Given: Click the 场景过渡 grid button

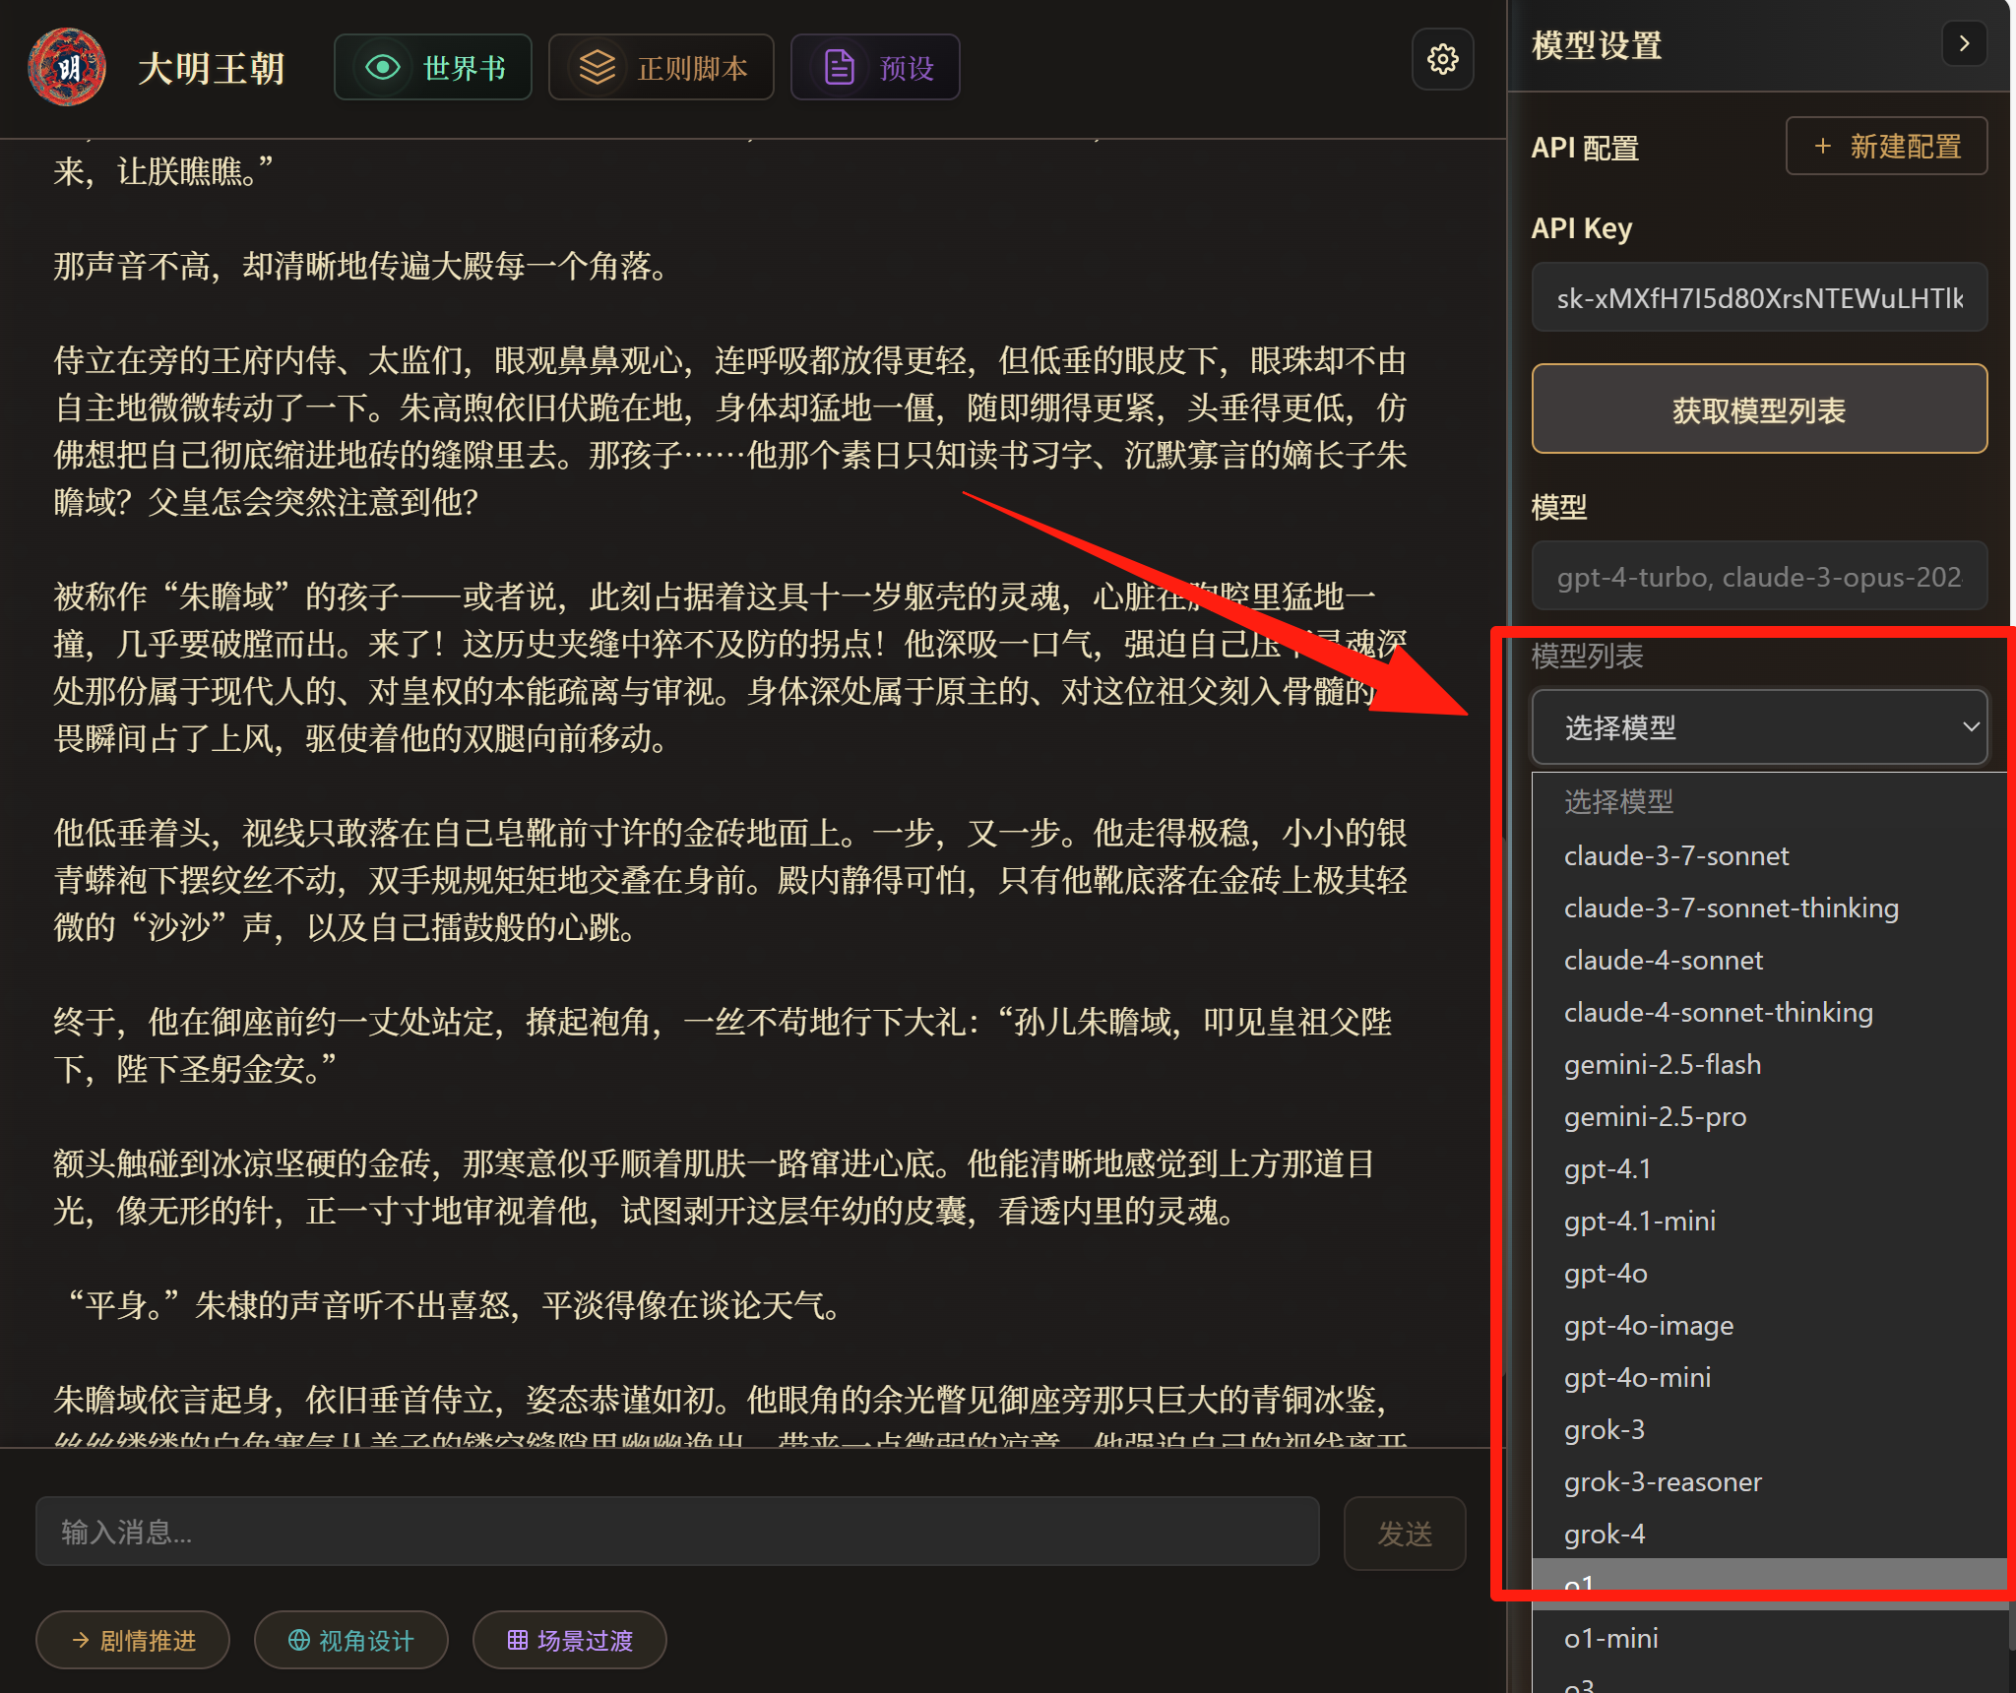Looking at the screenshot, I should click(570, 1640).
